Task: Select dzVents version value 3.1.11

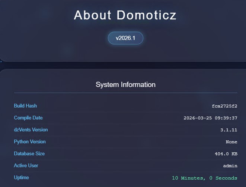Action: [229, 130]
